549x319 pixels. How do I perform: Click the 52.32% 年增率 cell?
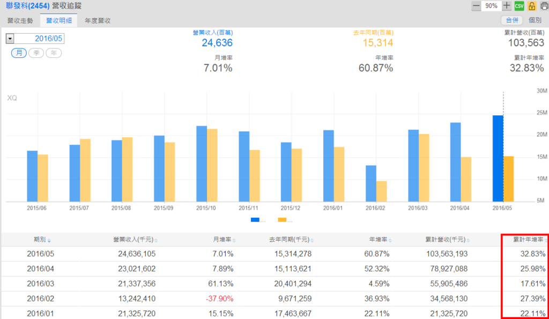[x=377, y=269]
